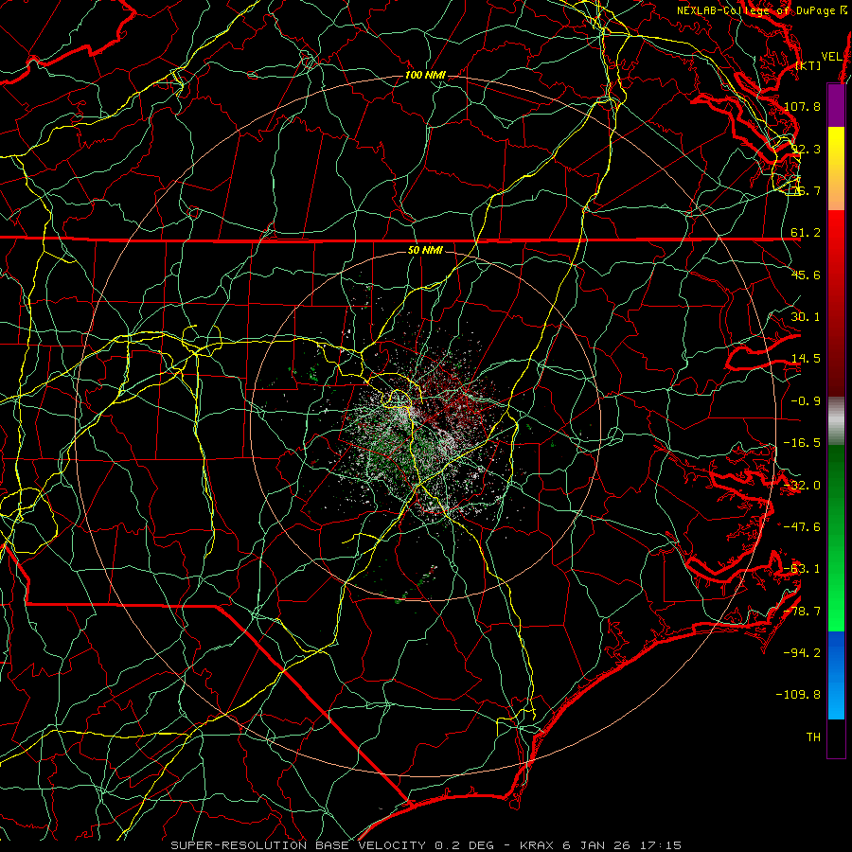The width and height of the screenshot is (852, 852).
Task: Click the gray-white near-zero segment of the color bar
Action: pos(836,421)
